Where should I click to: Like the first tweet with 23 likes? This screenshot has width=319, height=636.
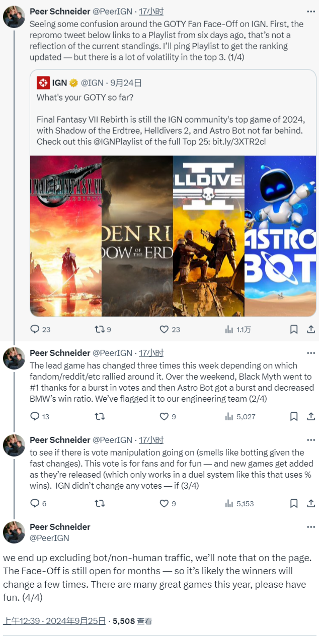point(169,329)
